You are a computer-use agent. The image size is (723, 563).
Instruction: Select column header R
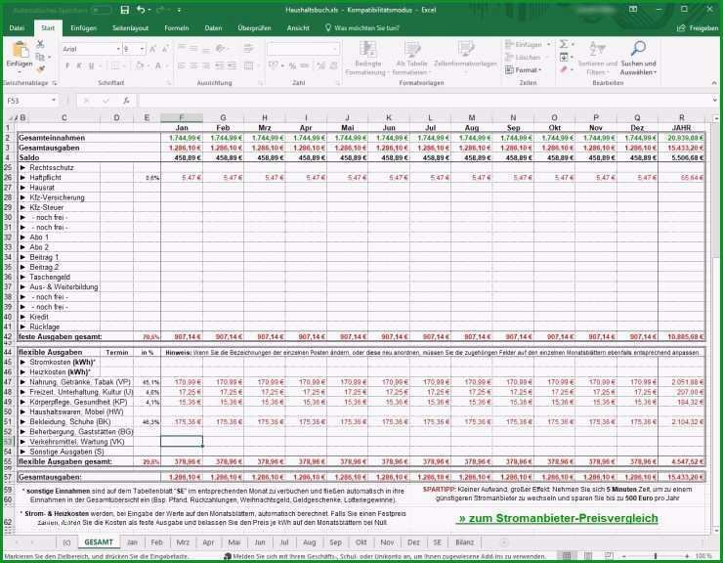(x=682, y=117)
